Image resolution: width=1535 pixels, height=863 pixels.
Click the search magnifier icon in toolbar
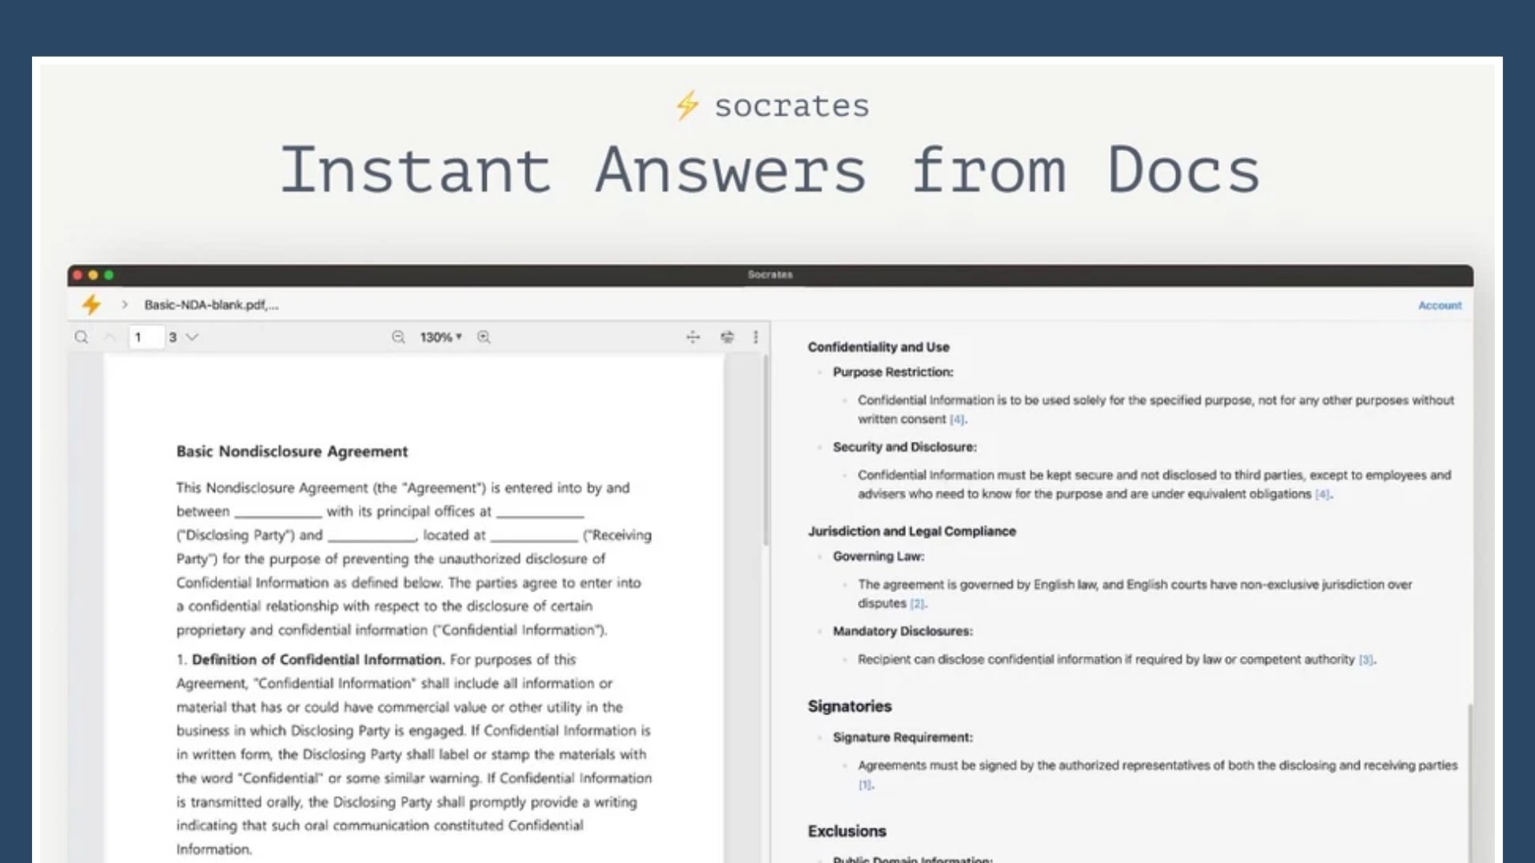82,336
